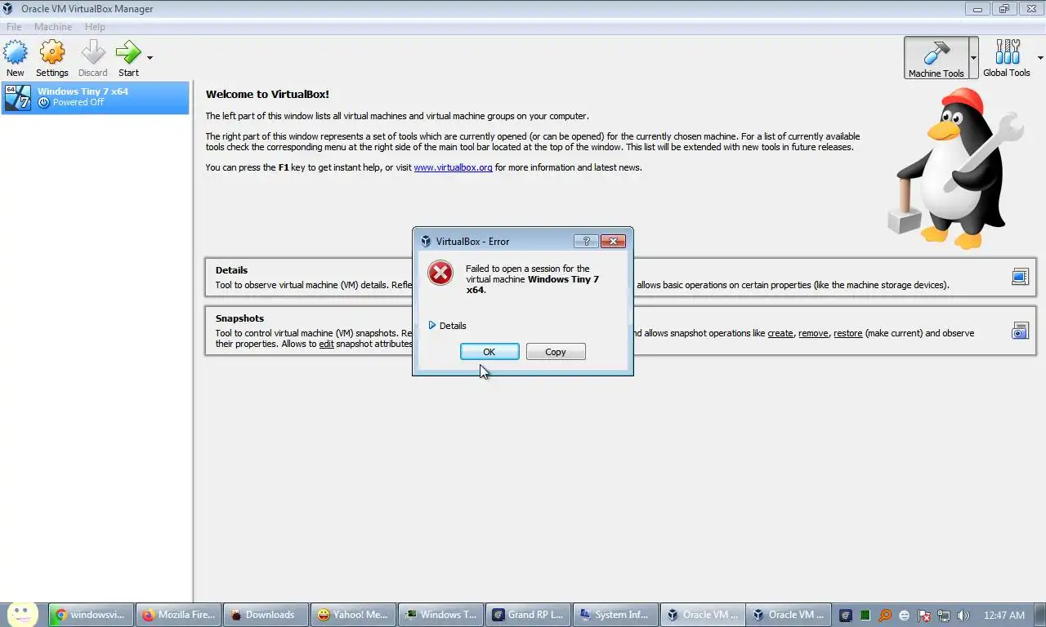The image size is (1046, 627).
Task: Open the Global Tools dropdown arrow
Action: pos(1040,58)
